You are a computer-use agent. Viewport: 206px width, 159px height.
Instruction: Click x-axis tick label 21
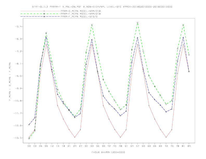[x=69, y=146]
